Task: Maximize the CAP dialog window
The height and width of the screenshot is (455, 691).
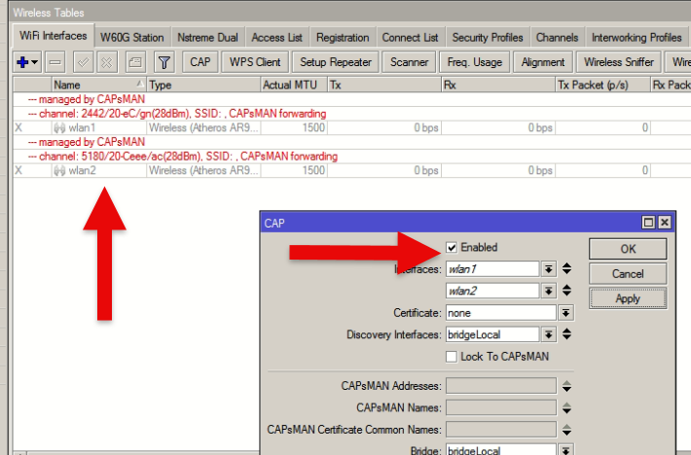Action: point(648,223)
